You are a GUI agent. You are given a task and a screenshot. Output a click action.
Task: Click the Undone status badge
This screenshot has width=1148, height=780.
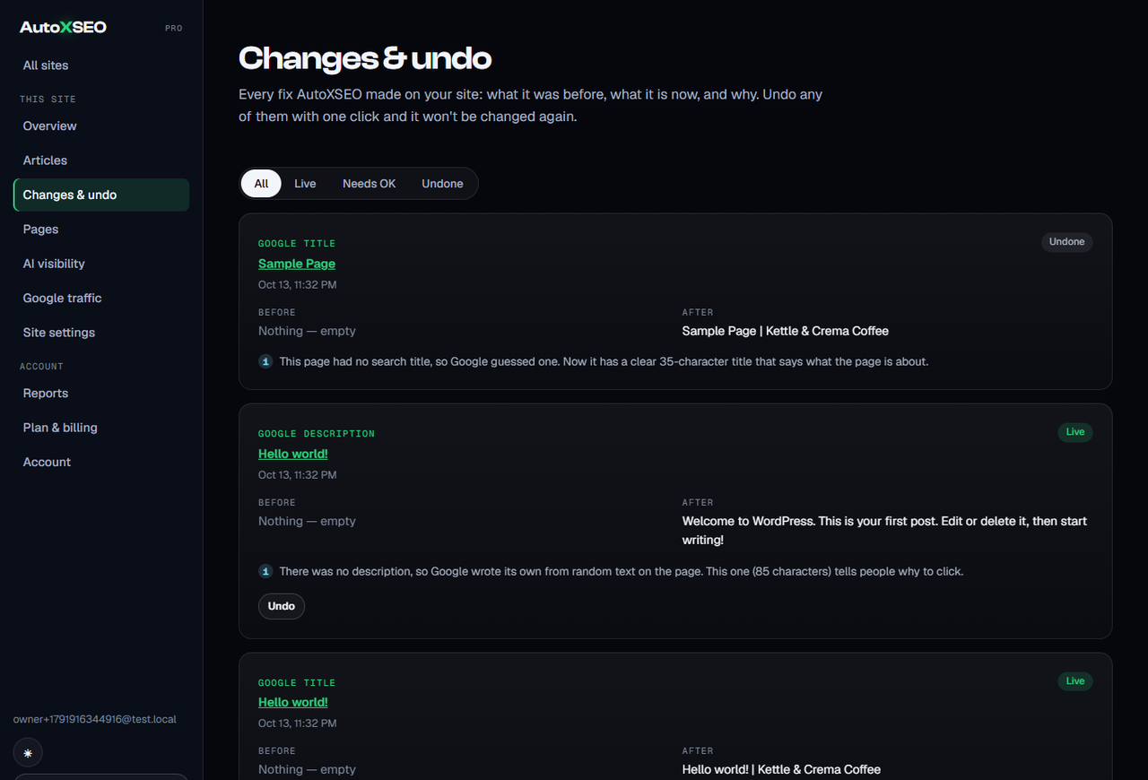pyautogui.click(x=1066, y=242)
